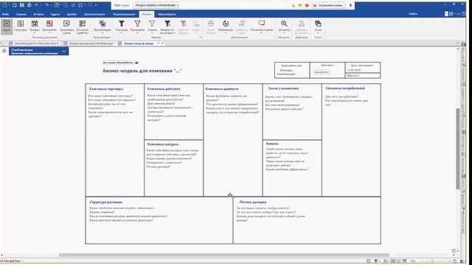Open the График (Schedule) view

(x=35, y=24)
